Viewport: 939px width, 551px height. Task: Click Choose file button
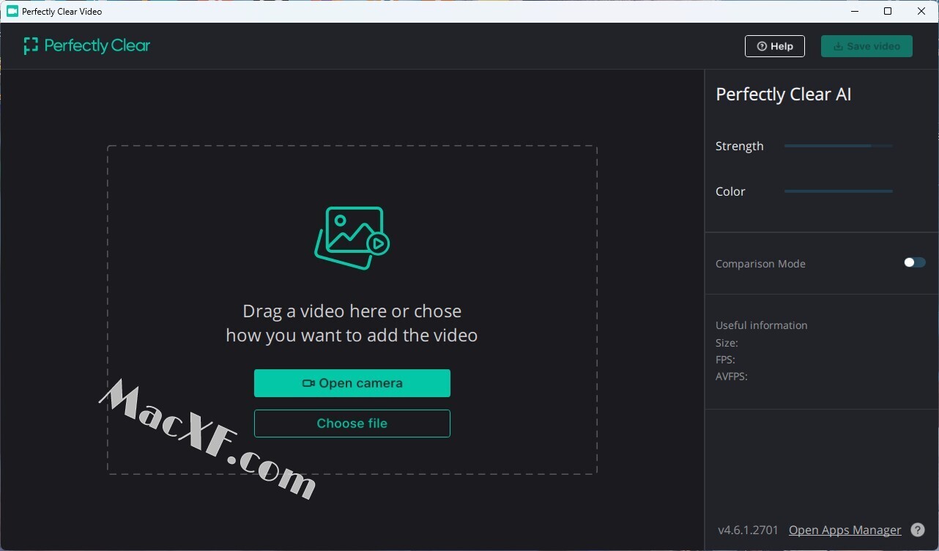click(x=352, y=424)
